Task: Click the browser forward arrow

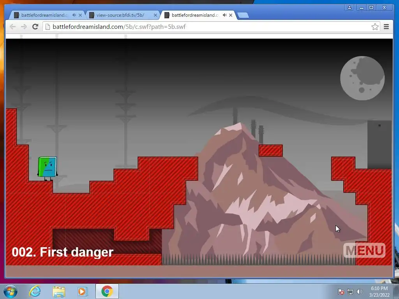Action: pyautogui.click(x=24, y=27)
